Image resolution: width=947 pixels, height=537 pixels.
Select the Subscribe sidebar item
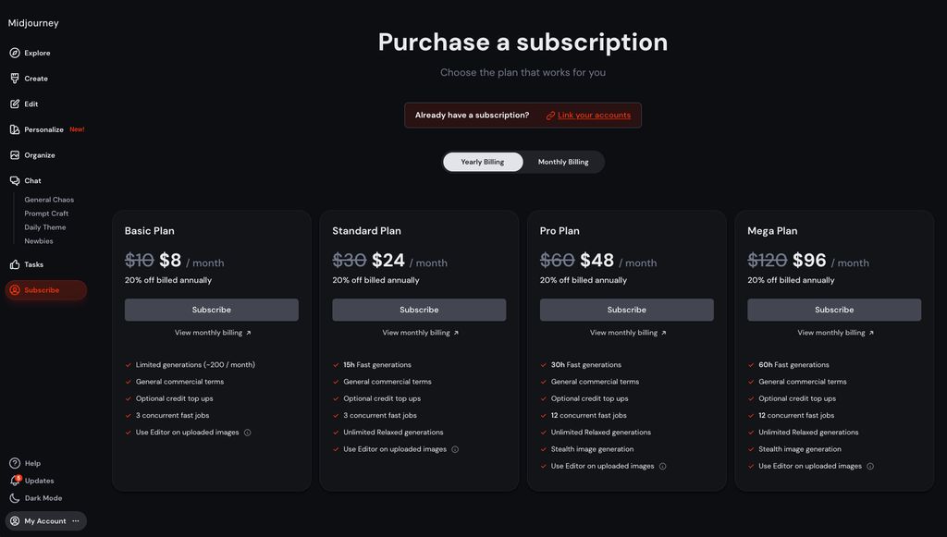click(42, 290)
